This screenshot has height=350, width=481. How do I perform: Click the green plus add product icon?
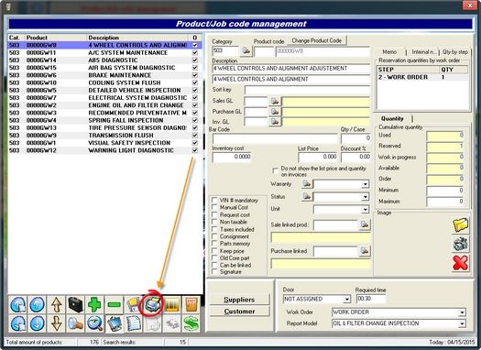[x=94, y=304]
